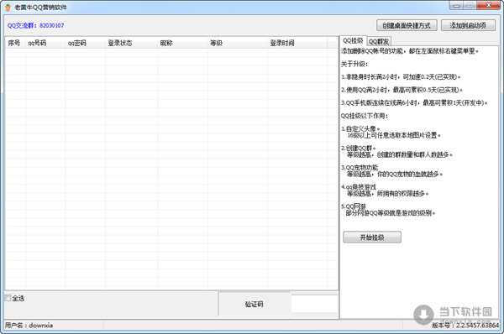The image size is (504, 334).
Task: Sort by 等级 column header
Action: (x=237, y=43)
